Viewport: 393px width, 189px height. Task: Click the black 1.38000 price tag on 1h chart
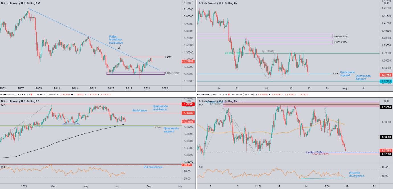[x=386, y=137]
